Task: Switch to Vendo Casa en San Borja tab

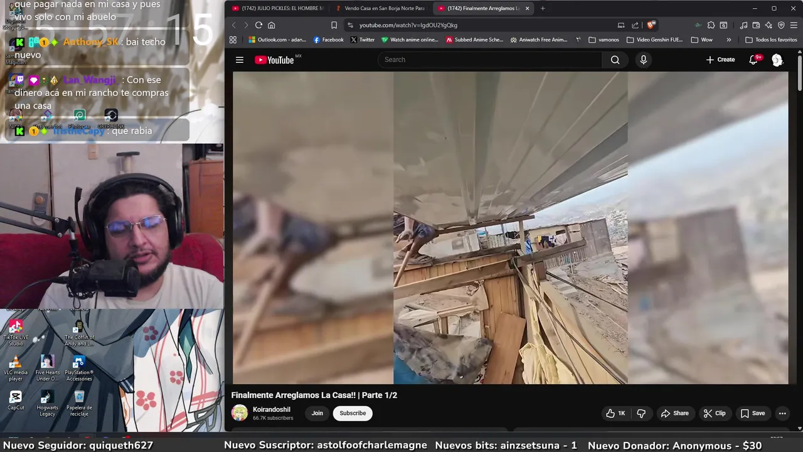Action: pyautogui.click(x=380, y=8)
